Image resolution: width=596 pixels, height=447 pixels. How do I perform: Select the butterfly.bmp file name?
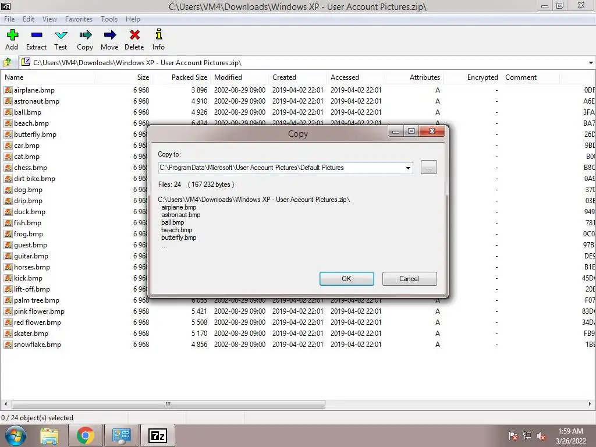35,134
